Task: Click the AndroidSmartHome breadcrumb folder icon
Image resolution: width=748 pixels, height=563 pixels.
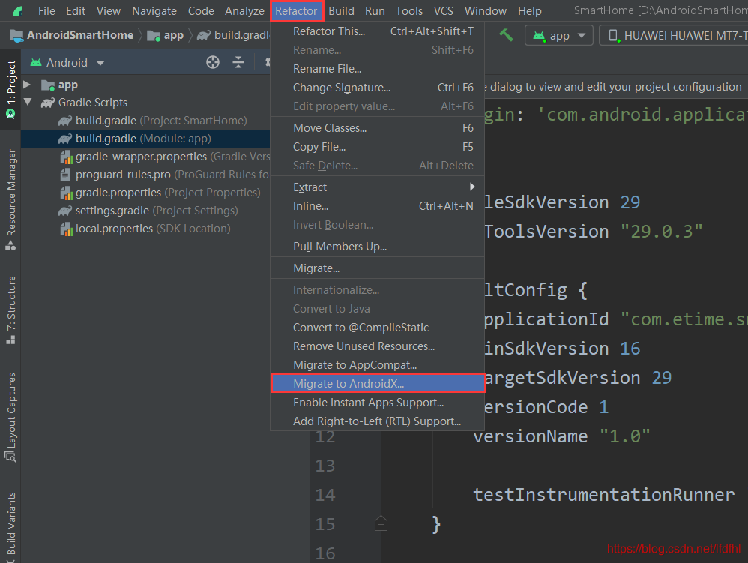Action: 16,35
